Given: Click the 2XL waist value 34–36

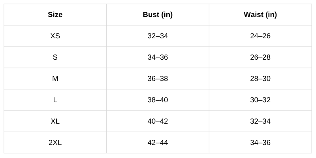Looking at the screenshot, I should coord(260,143).
